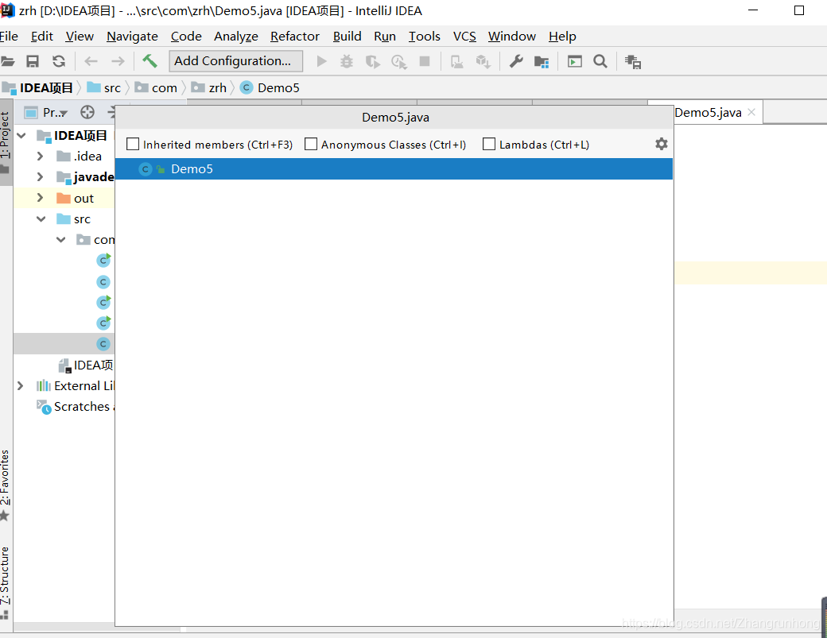Click the External Libraries bar icon
Image resolution: width=827 pixels, height=638 pixels.
pyautogui.click(x=44, y=385)
